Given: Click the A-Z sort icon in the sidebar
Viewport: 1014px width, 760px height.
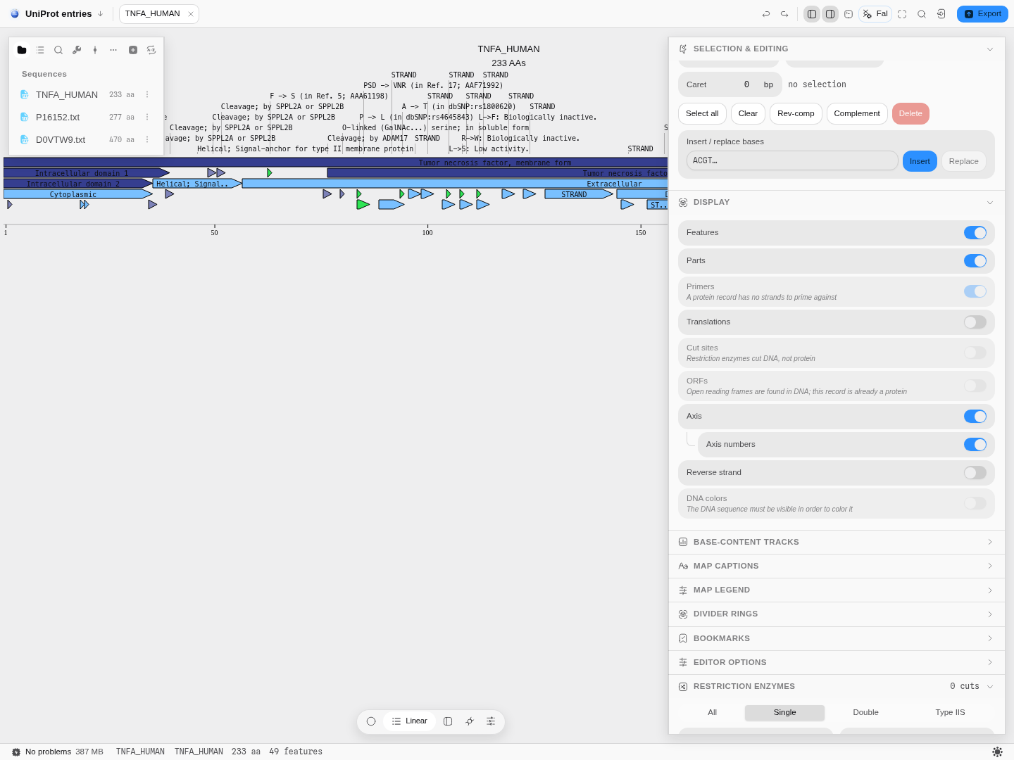Looking at the screenshot, I should (x=151, y=50).
